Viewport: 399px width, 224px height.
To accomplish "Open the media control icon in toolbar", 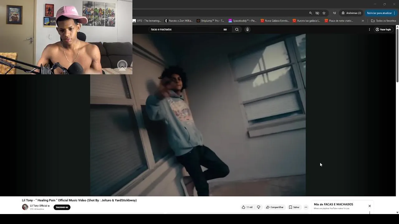I will coord(334,13).
